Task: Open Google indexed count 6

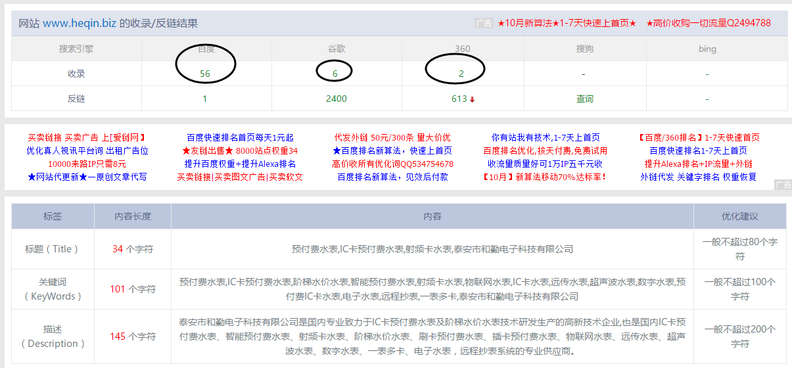Action: [335, 74]
